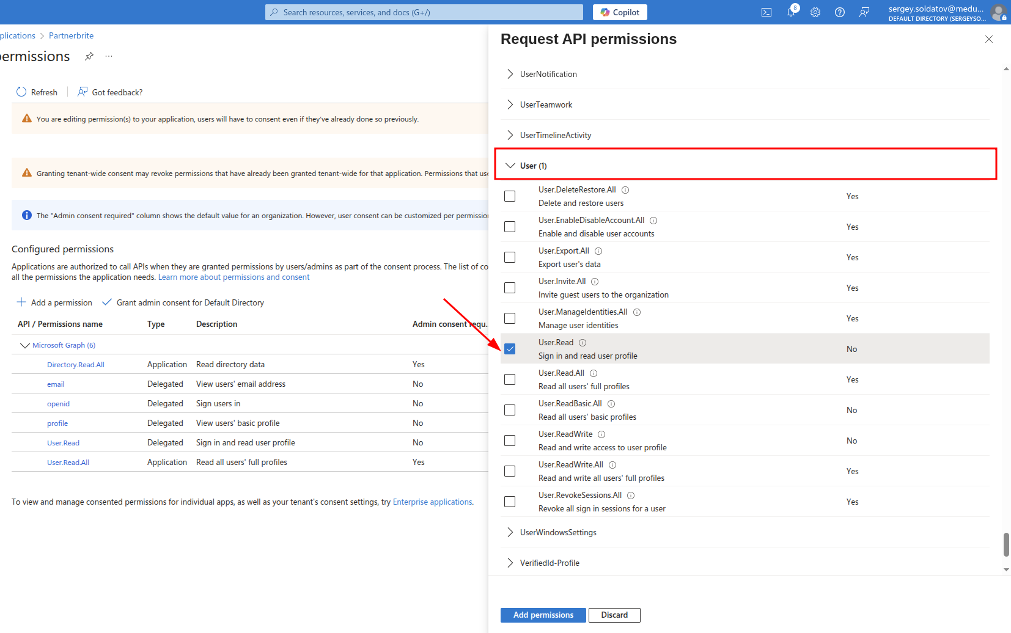Check the User.EnableDisableAccount.All checkbox
Viewport: 1011px width, 633px height.
510,227
